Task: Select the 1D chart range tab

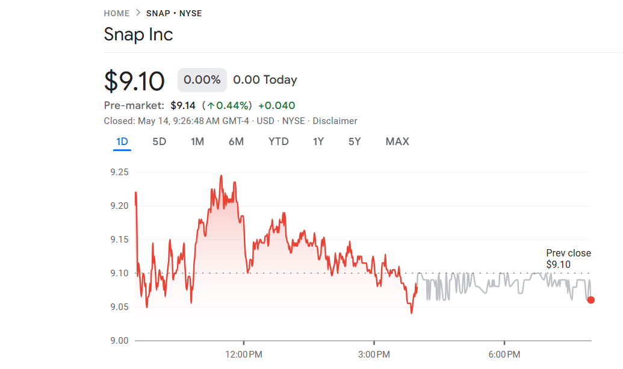Action: point(122,142)
